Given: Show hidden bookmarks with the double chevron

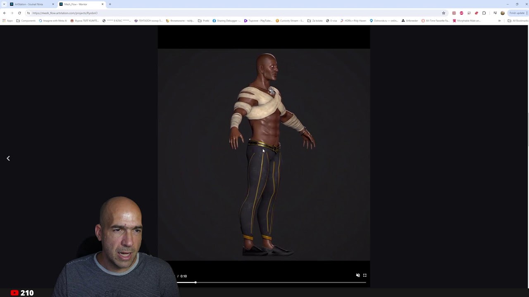Looking at the screenshot, I should pos(499,21).
